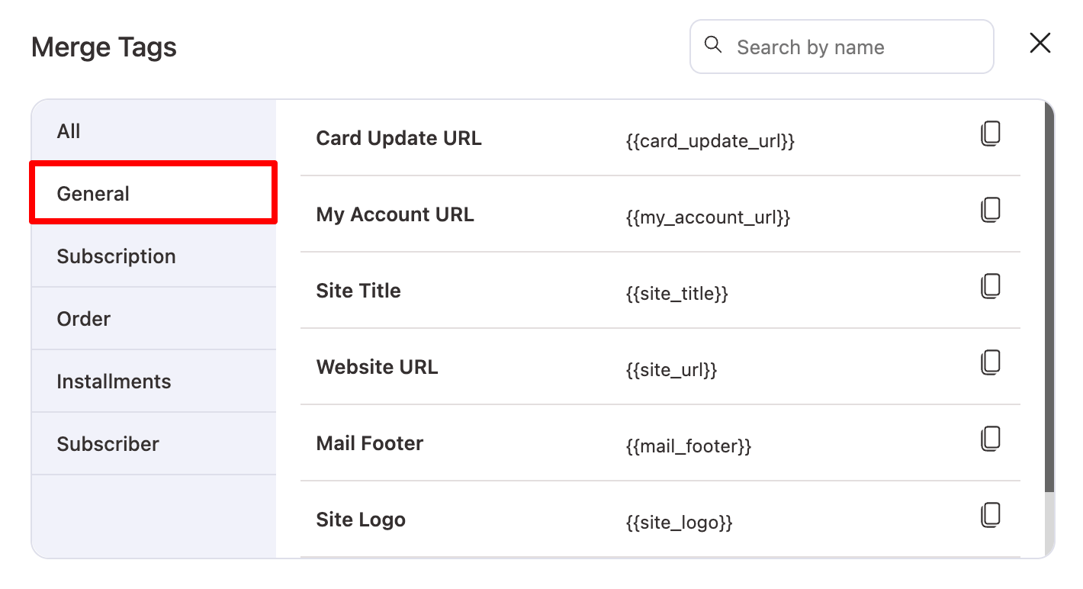Close the Merge Tags dialog
The width and height of the screenshot is (1083, 589).
pos(1040,43)
